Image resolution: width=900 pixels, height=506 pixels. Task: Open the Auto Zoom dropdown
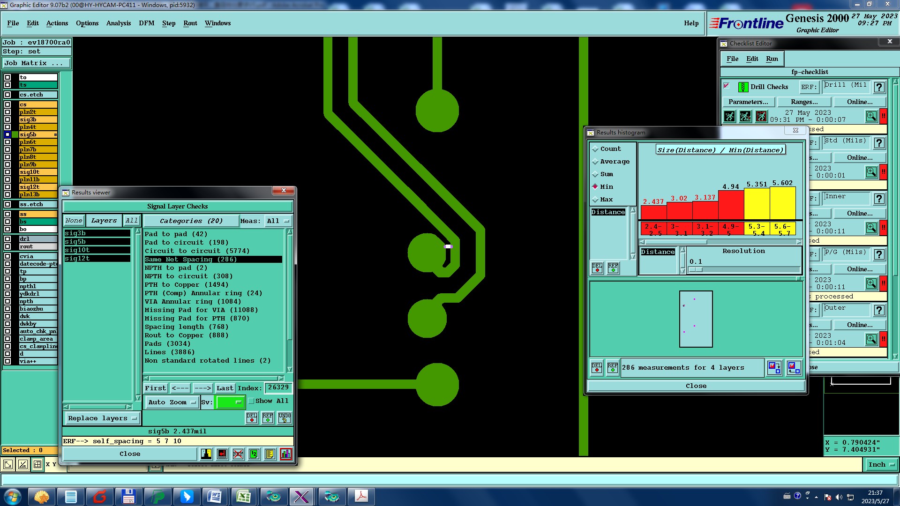172,402
